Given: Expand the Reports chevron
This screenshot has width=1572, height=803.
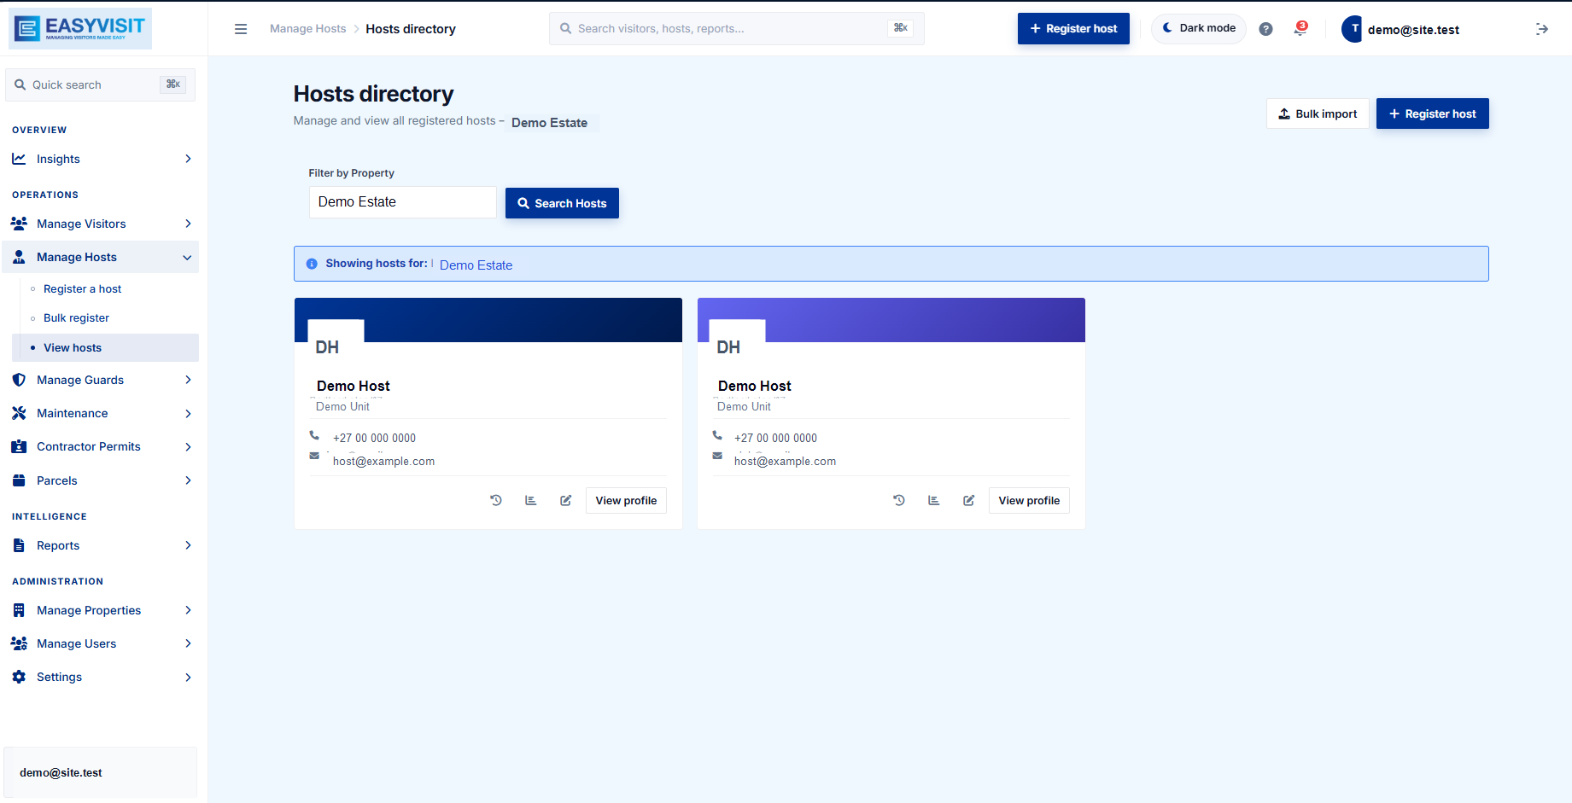Looking at the screenshot, I should pos(188,545).
